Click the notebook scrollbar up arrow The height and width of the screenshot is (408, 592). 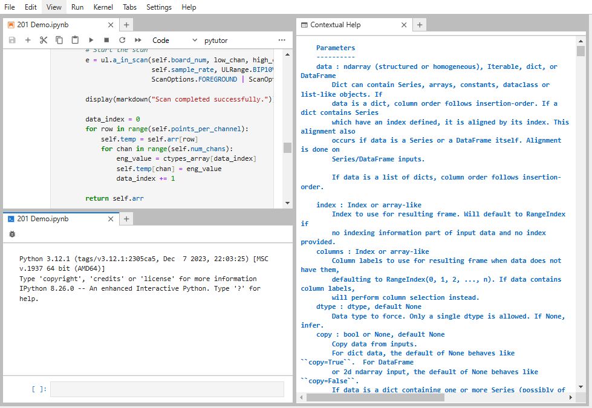pyautogui.click(x=287, y=54)
